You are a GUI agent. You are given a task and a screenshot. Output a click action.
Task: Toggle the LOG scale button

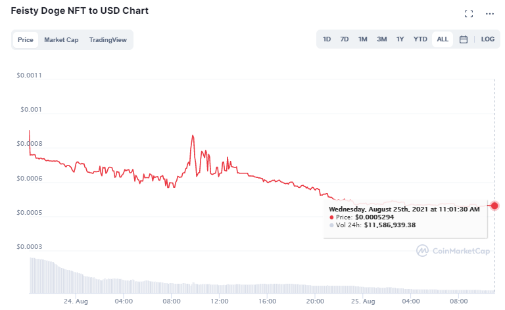point(487,39)
